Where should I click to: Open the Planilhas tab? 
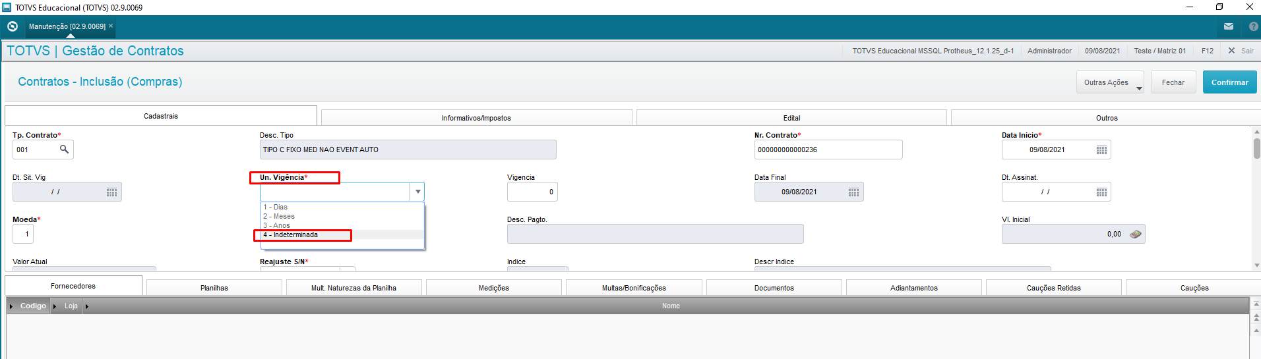pyautogui.click(x=214, y=288)
